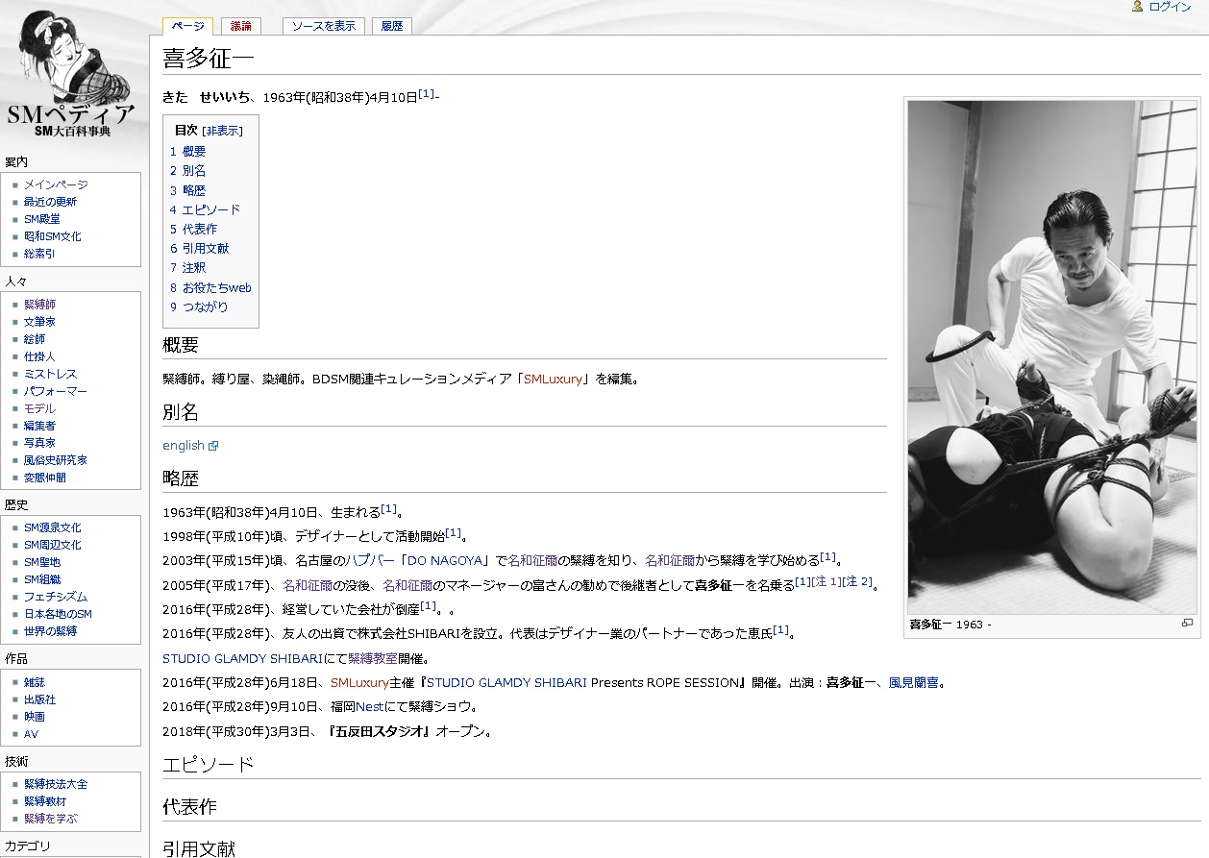Select 緊縛師 under 人々 sidebar
The image size is (1209, 858).
39,305
